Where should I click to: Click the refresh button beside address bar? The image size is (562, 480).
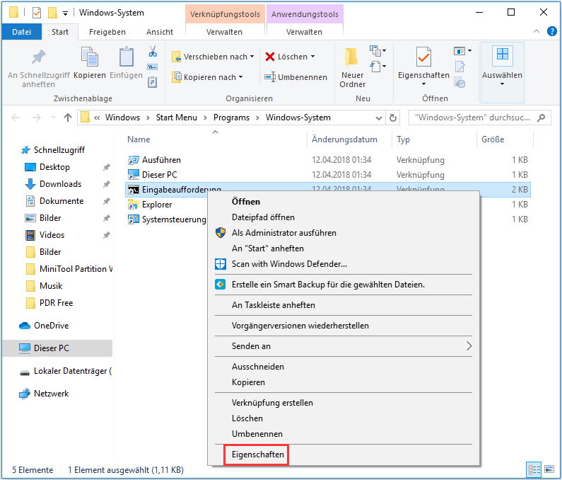coord(393,118)
